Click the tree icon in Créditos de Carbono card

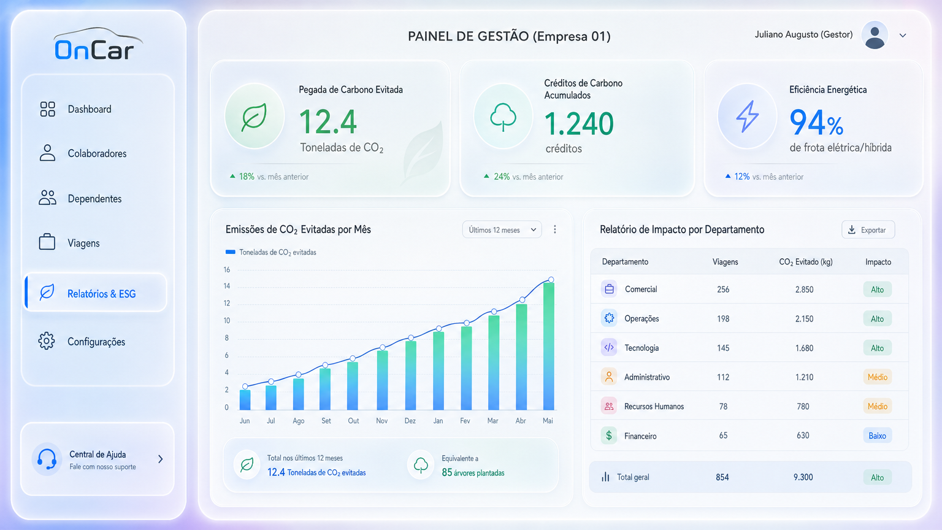click(x=503, y=117)
